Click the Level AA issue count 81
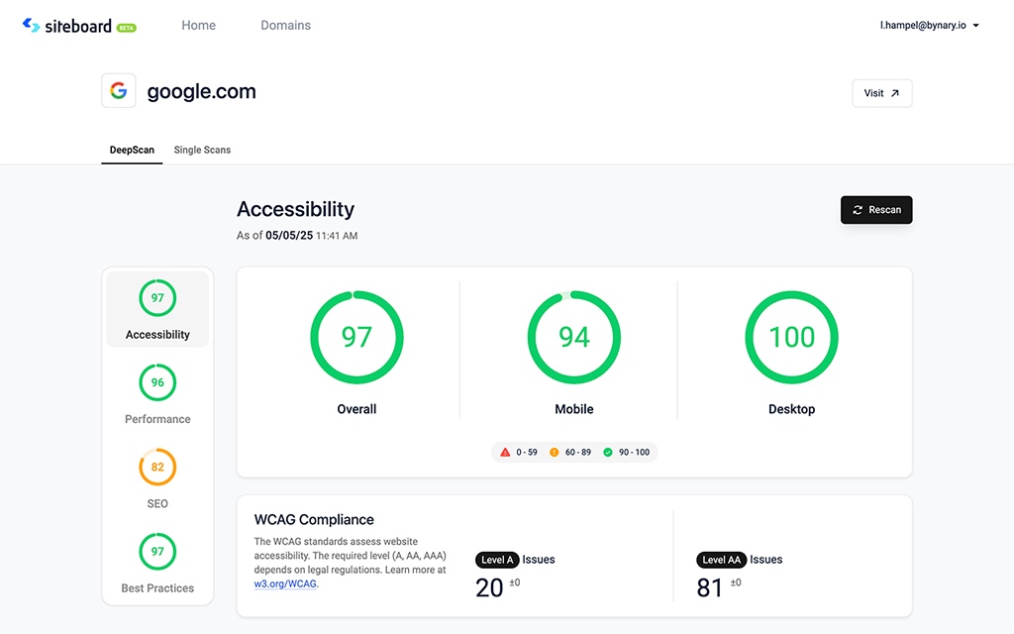 tap(709, 588)
